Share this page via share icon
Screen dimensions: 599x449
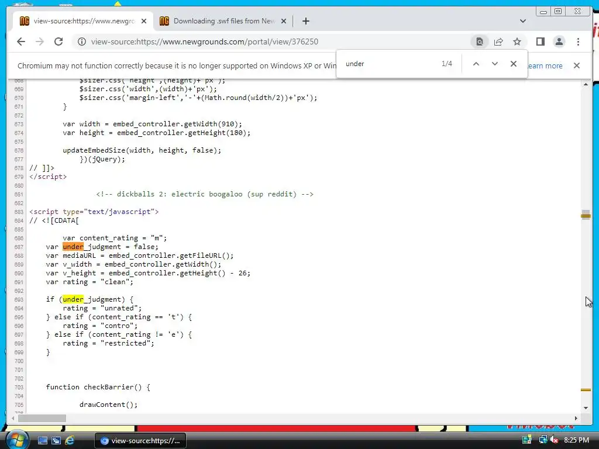click(x=498, y=42)
